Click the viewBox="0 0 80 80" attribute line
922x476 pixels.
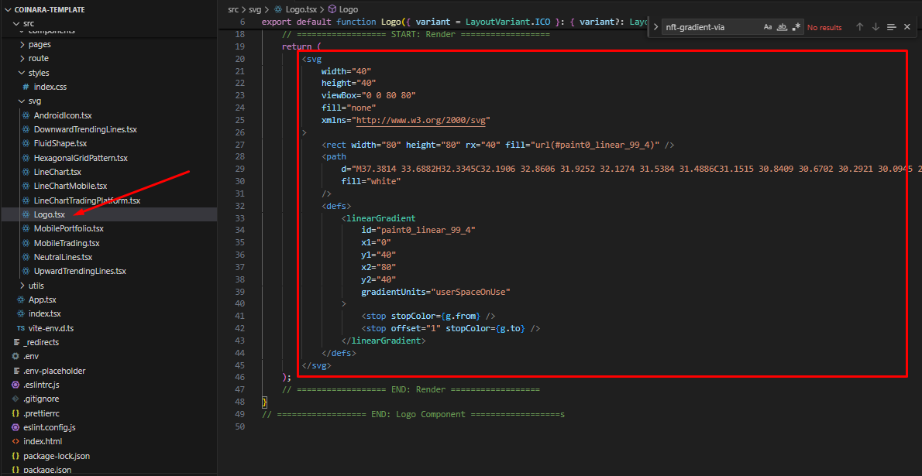coord(368,95)
